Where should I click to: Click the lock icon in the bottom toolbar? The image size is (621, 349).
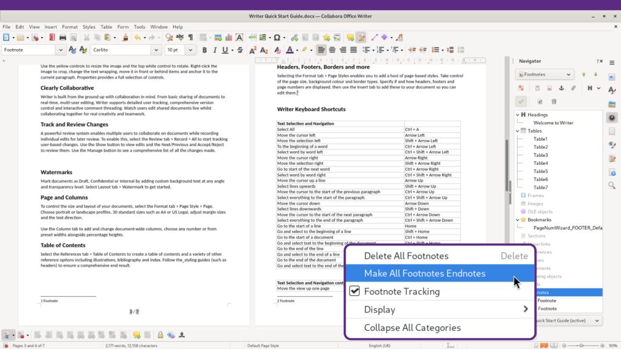pos(160,334)
